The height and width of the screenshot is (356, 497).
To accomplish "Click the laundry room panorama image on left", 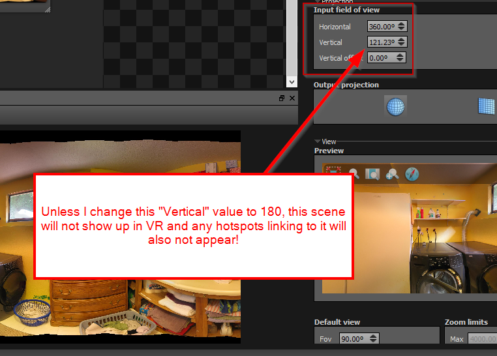I will tap(120, 237).
